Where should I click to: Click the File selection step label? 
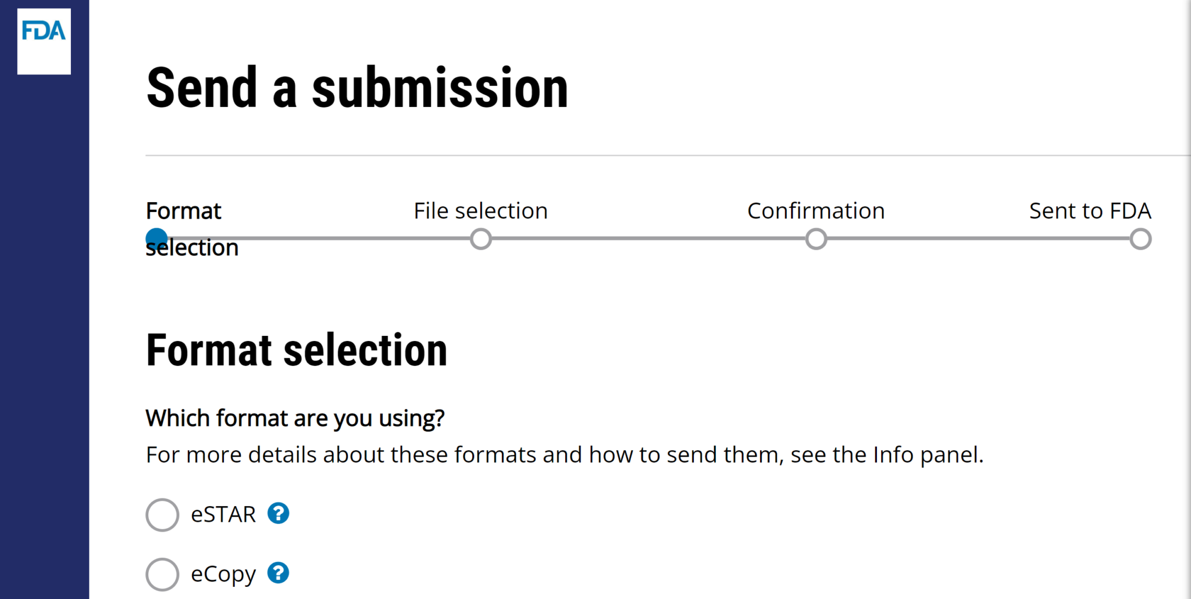(480, 211)
